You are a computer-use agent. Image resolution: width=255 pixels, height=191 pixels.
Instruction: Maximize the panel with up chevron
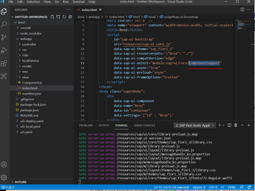[242, 125]
